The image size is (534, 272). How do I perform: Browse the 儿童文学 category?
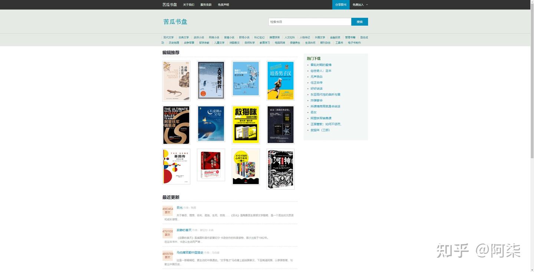coord(220,43)
